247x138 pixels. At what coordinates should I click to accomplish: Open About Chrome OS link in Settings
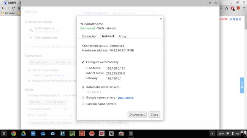(95, 13)
